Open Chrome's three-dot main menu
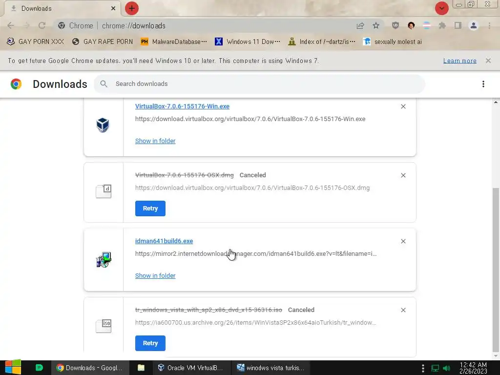 pyautogui.click(x=489, y=25)
